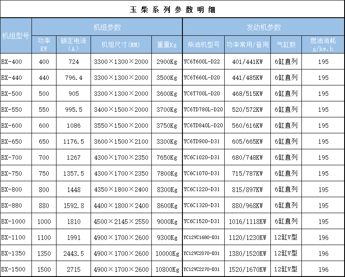Click engine model YC6C1520-D31
This screenshot has width=345, height=277.
[x=202, y=221]
